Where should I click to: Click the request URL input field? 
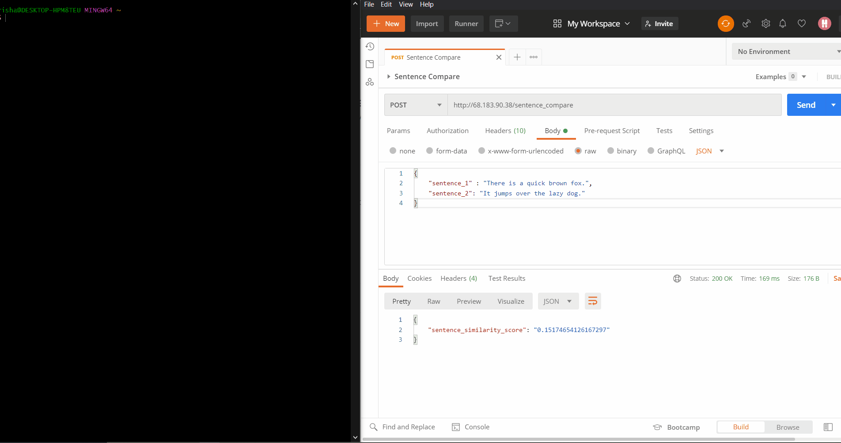pyautogui.click(x=574, y=105)
